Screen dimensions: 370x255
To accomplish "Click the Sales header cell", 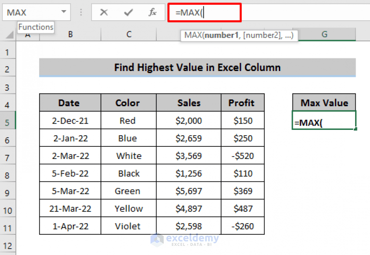I will [189, 102].
